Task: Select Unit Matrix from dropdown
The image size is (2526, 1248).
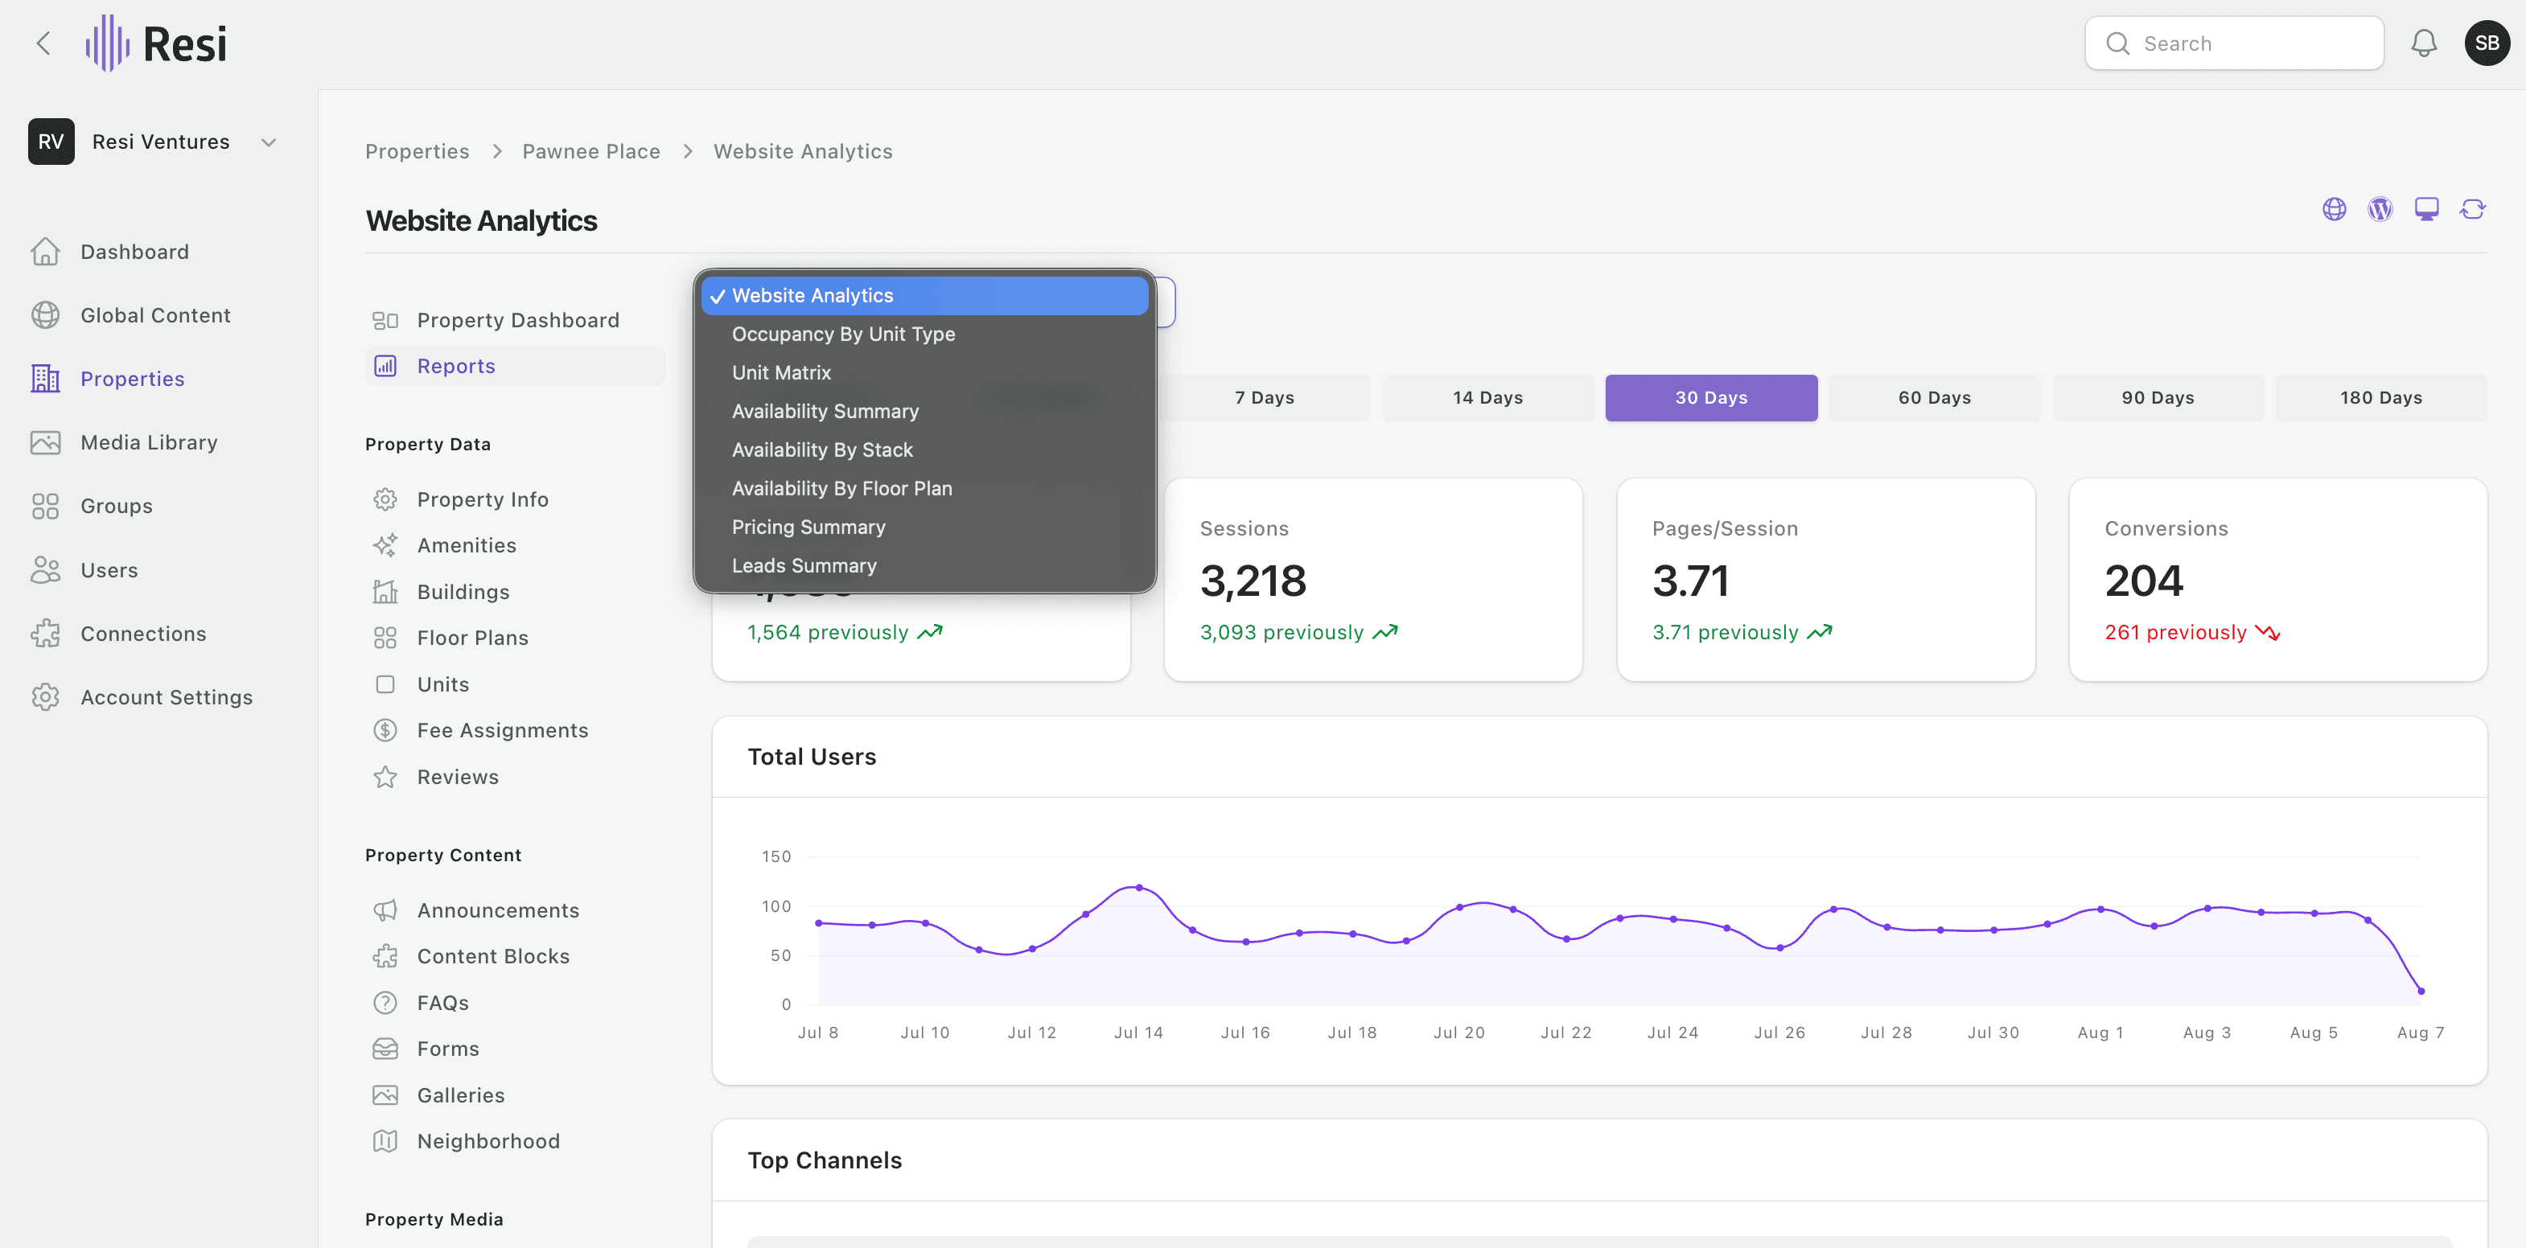Action: (924, 372)
